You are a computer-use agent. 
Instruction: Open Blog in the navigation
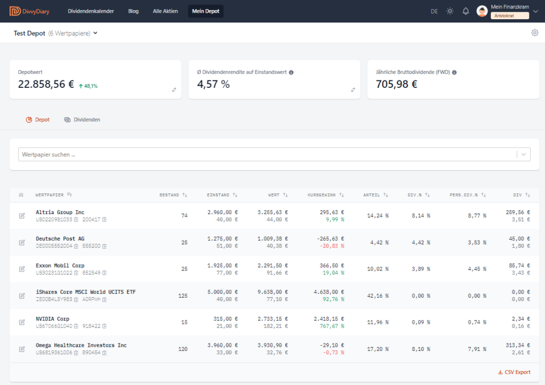tap(133, 11)
